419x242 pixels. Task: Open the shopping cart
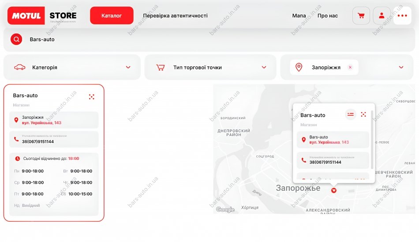(361, 15)
